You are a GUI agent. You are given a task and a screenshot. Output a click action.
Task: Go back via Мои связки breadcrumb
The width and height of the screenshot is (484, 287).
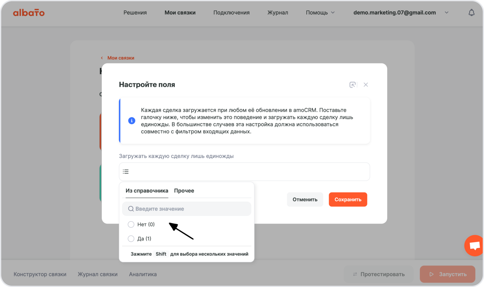coord(120,58)
